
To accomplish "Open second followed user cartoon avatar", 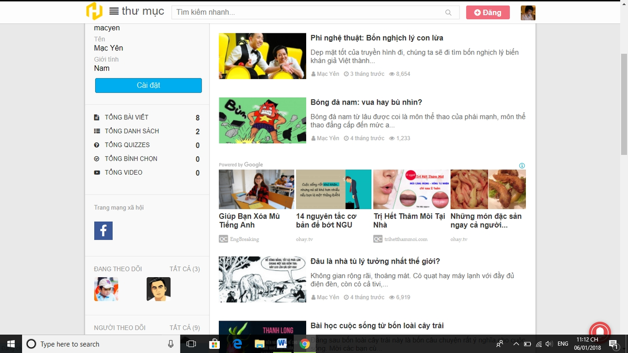I will point(159,289).
